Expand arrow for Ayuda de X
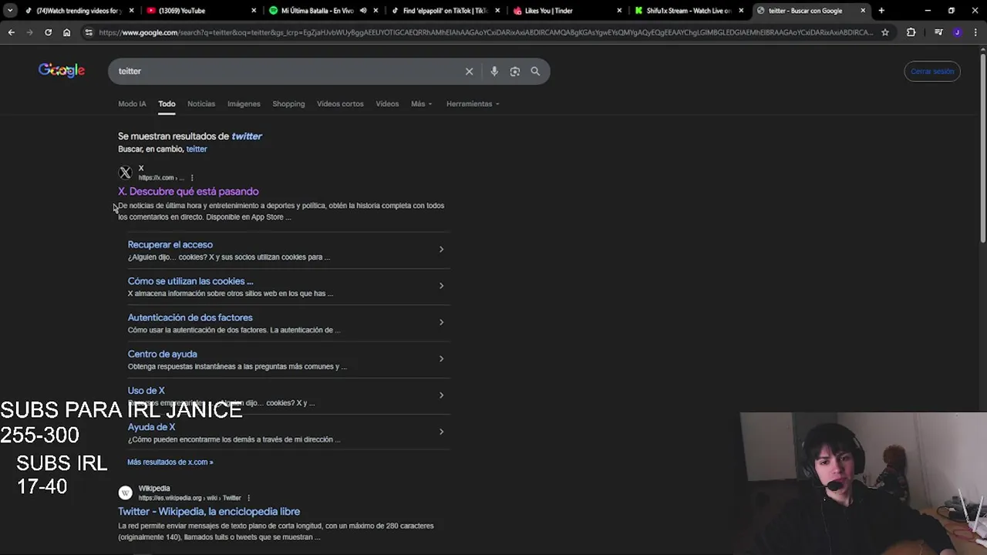The image size is (987, 555). click(x=441, y=432)
